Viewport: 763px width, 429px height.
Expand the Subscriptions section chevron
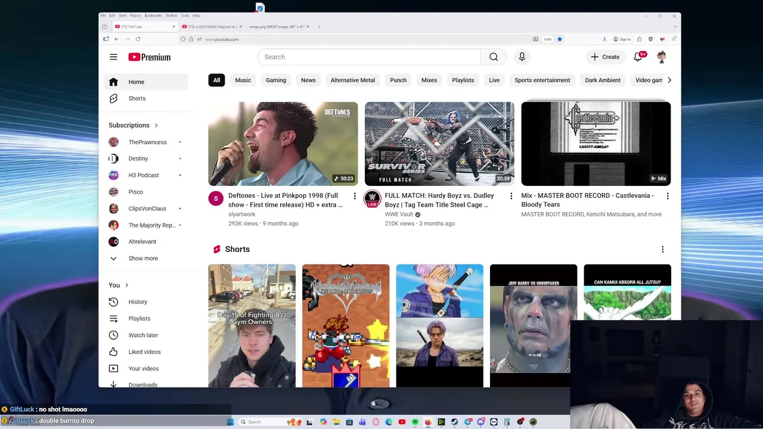pyautogui.click(x=156, y=125)
